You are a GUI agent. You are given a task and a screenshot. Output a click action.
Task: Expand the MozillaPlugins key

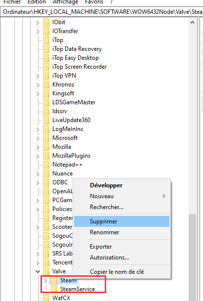pyautogui.click(x=38, y=156)
